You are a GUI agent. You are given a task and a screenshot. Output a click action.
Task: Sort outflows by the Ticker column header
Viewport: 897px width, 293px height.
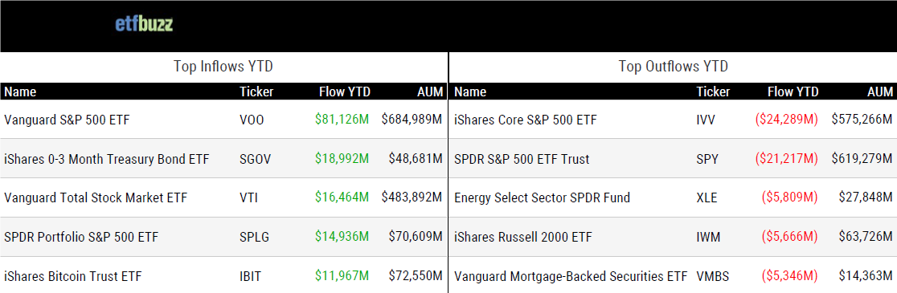pos(713,92)
